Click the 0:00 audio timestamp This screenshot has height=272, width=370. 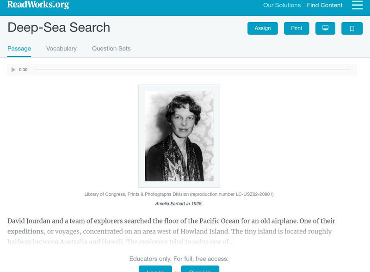[23, 70]
